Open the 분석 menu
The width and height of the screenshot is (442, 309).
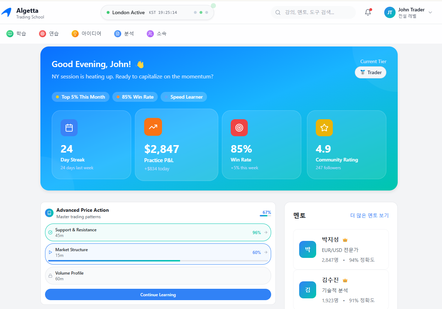124,34
